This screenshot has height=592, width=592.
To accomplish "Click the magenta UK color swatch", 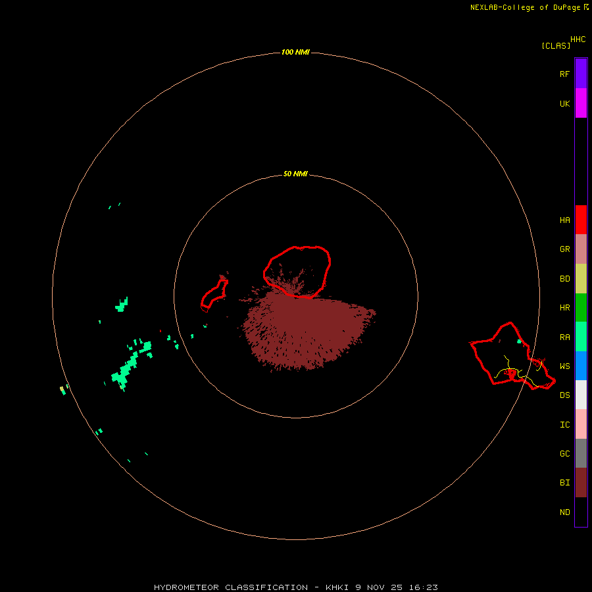I will coord(581,103).
